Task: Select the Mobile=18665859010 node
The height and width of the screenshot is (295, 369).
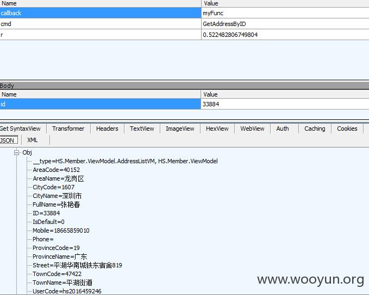Action: [61, 230]
